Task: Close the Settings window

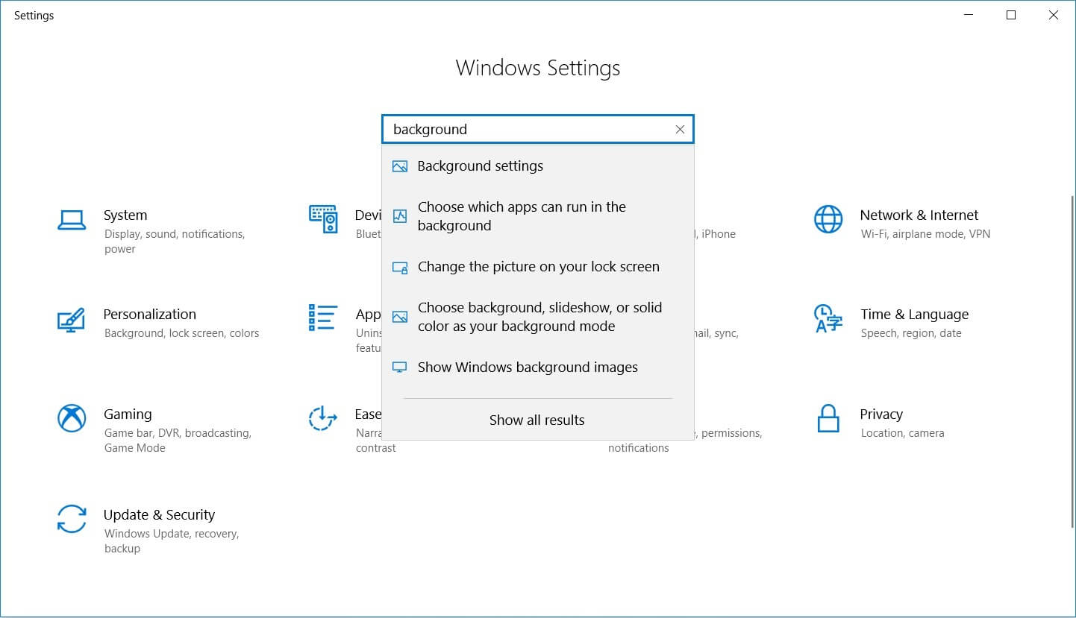Action: coord(1054,15)
